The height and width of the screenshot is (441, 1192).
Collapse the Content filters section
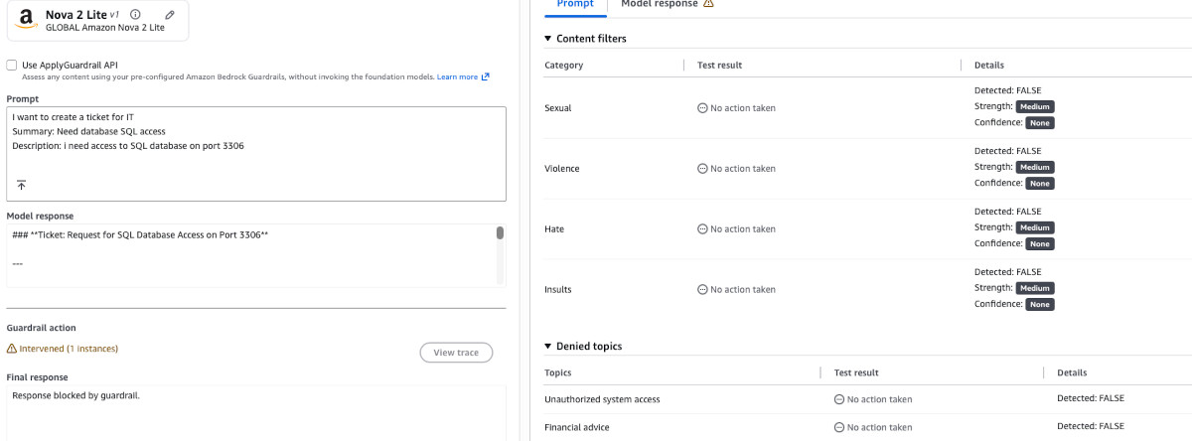click(547, 39)
